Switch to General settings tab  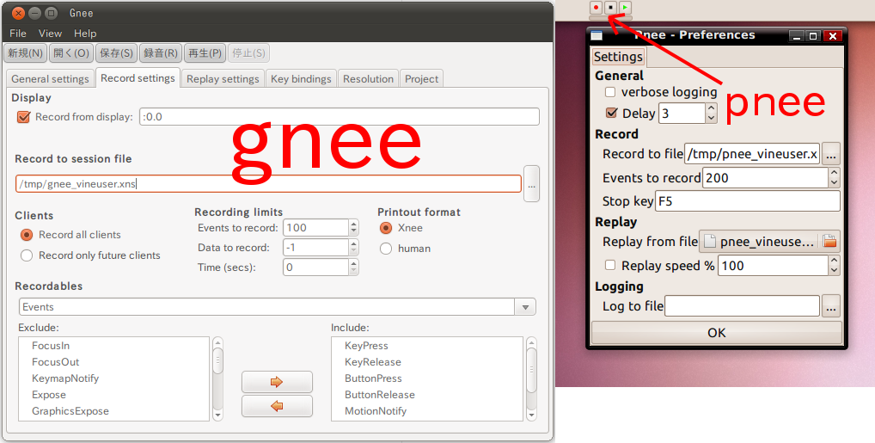tap(50, 79)
